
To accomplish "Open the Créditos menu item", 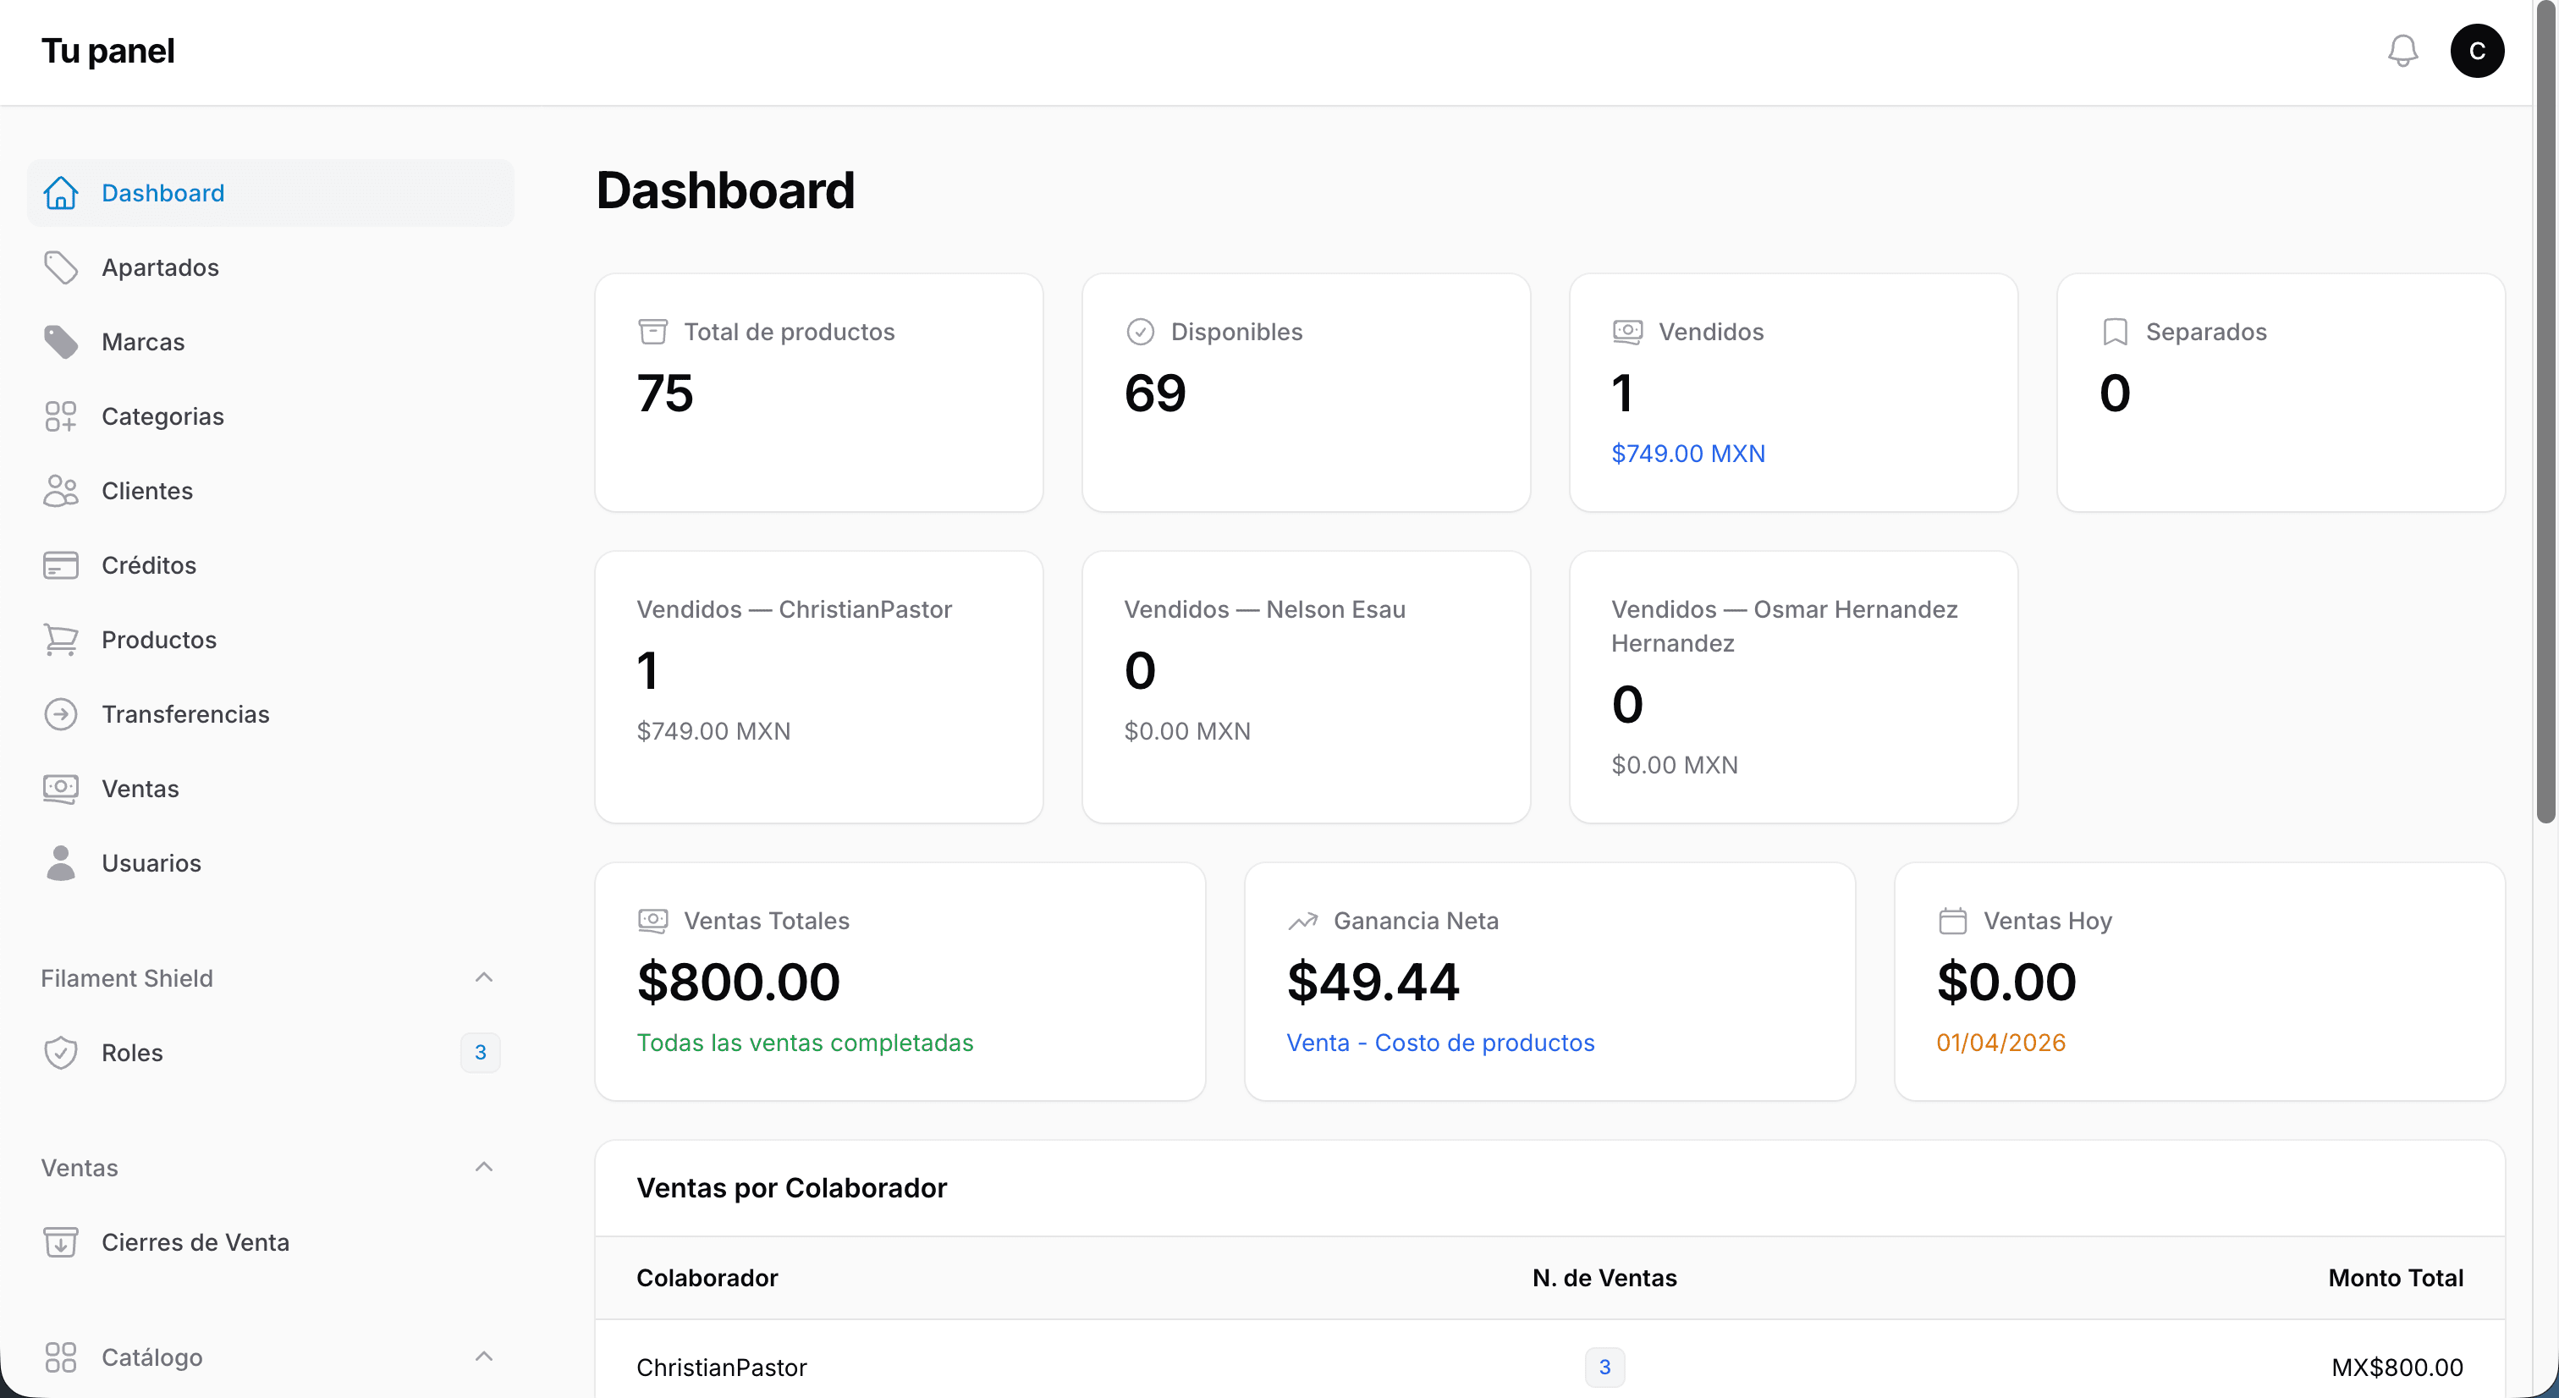I will point(149,565).
